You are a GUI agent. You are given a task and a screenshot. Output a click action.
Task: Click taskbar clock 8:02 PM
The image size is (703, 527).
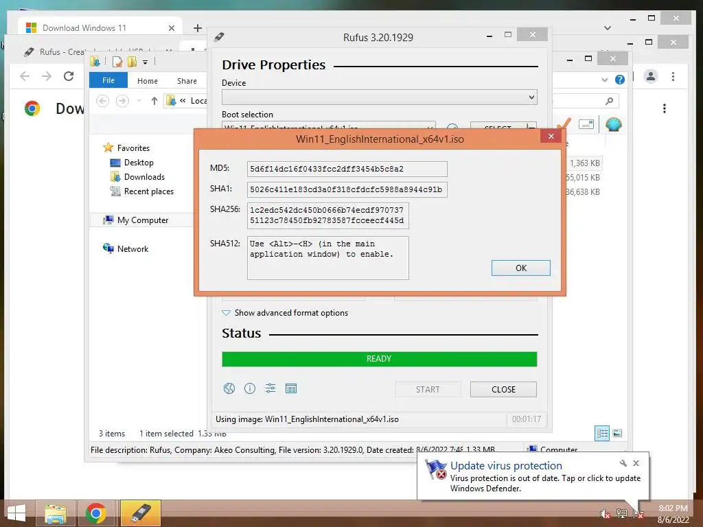click(673, 508)
